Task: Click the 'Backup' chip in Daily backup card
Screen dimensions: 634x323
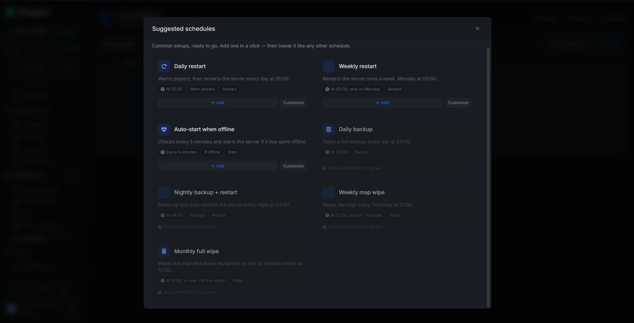Action: (362, 152)
